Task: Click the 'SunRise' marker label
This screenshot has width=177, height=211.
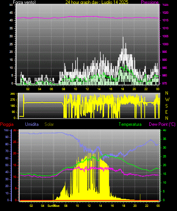Action: click(x=53, y=206)
